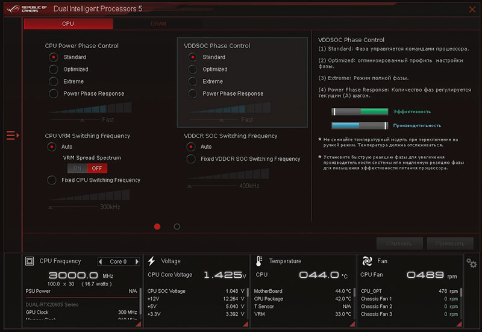Click the +12V voltage row
The height and width of the screenshot is (332, 482).
[x=195, y=299]
